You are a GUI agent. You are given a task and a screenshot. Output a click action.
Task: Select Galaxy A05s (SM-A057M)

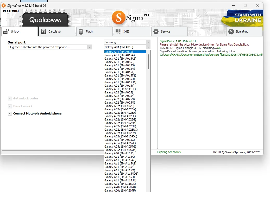click(x=125, y=150)
